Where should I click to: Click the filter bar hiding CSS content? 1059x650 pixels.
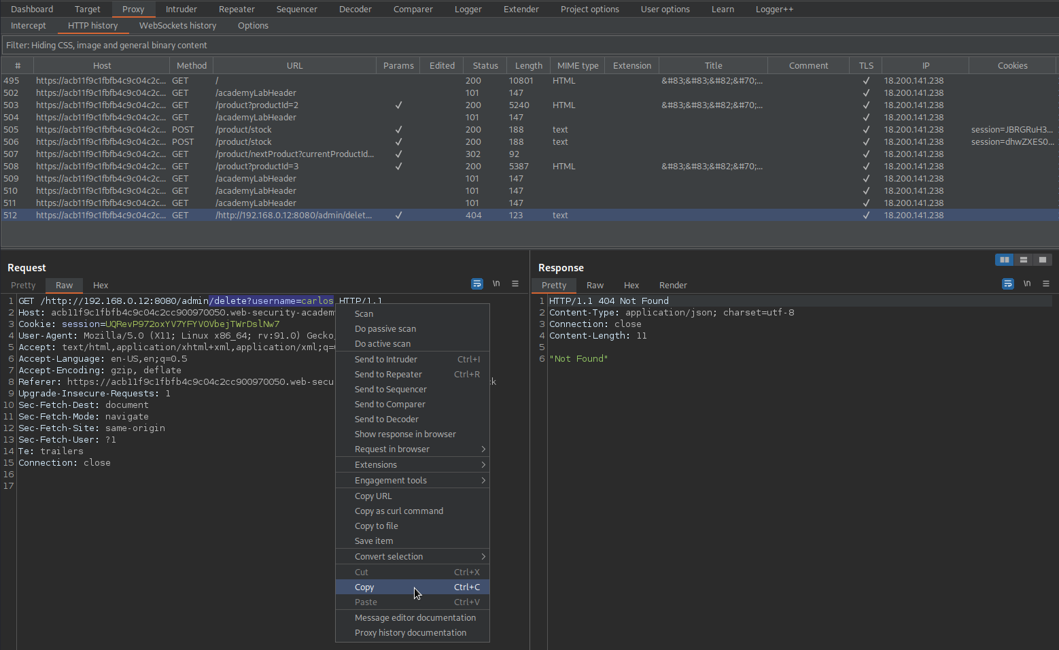click(529, 45)
